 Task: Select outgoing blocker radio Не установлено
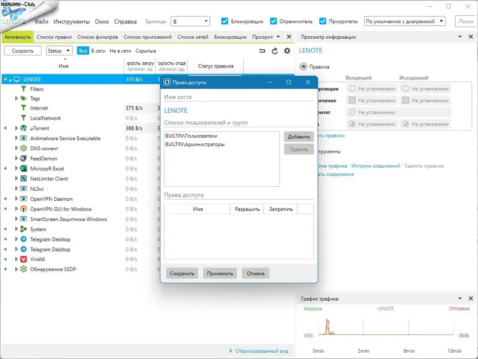405,89
